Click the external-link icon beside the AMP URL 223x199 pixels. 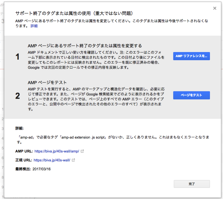pos(82,151)
